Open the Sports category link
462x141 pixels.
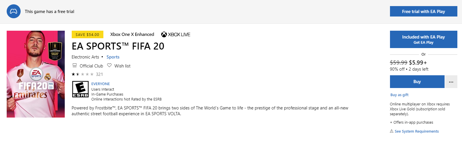113,57
